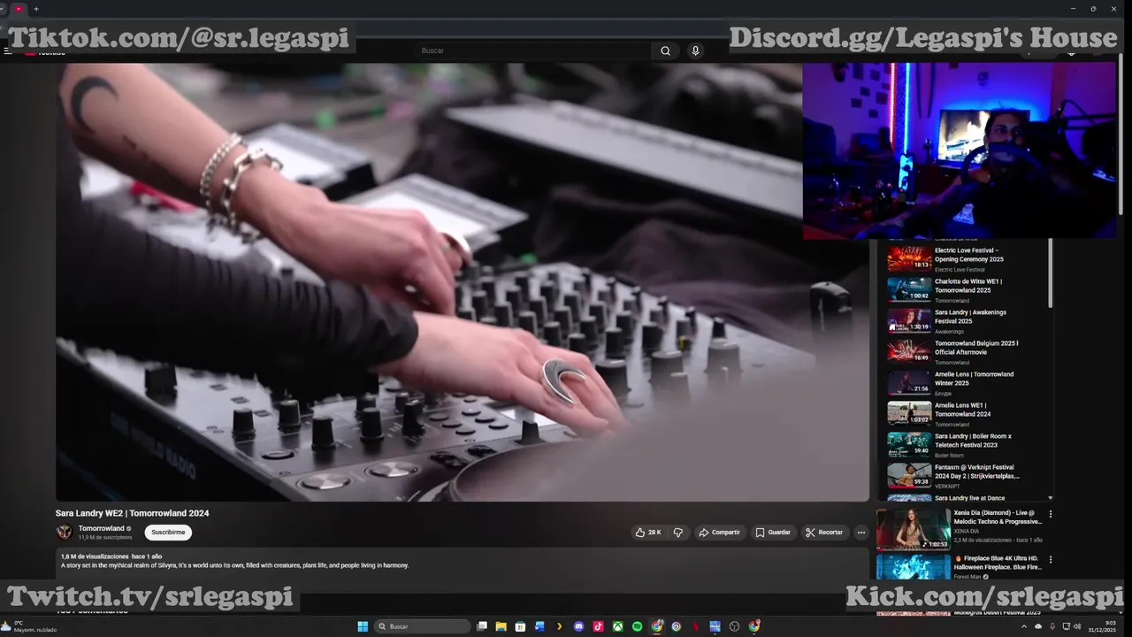Select Tomorrowland Belgium 2025 Official Aftermovie title
The image size is (1132, 637).
point(976,348)
